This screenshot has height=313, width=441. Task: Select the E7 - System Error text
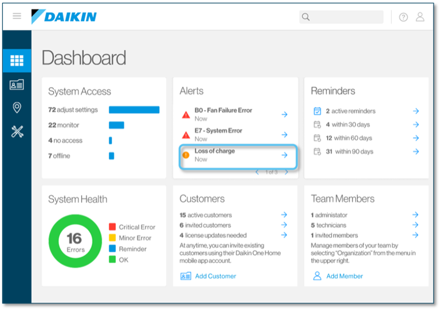coord(218,131)
